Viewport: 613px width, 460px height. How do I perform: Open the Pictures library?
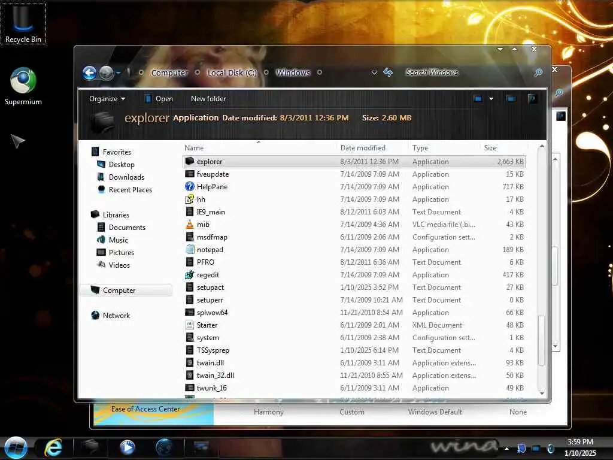(121, 253)
